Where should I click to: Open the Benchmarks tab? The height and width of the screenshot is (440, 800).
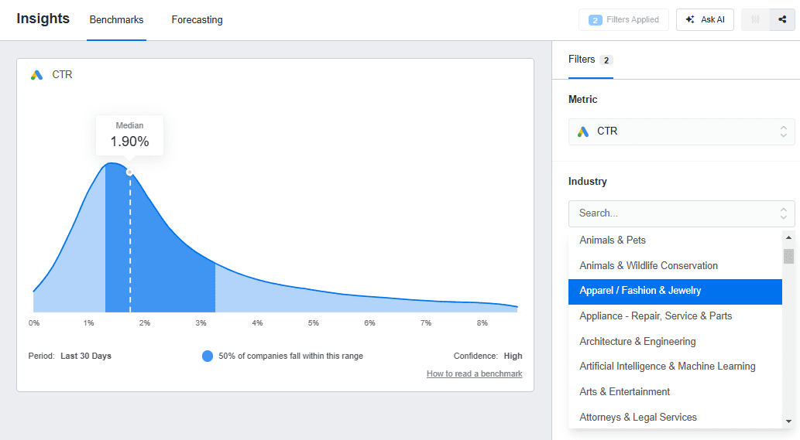pyautogui.click(x=116, y=20)
